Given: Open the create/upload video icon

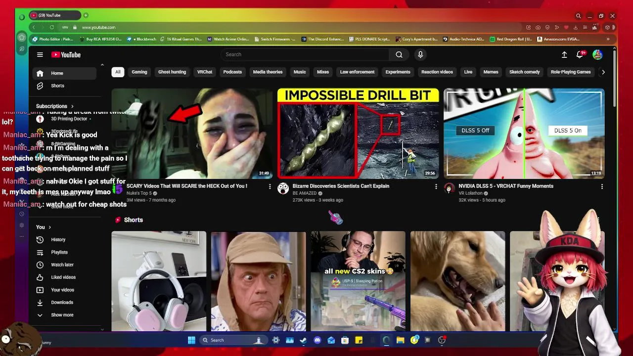Looking at the screenshot, I should pyautogui.click(x=564, y=55).
